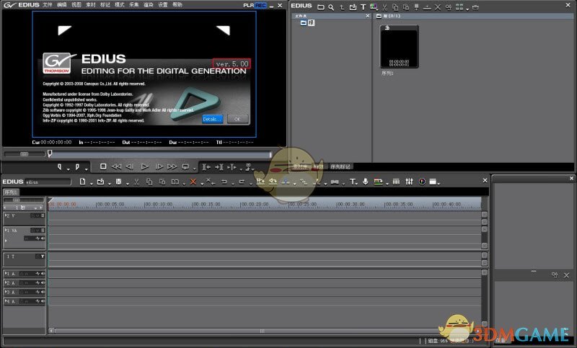Screen dimensions: 577x348
Task: Click the Create Title T icon in the timeline toolbar
Action: (353, 182)
